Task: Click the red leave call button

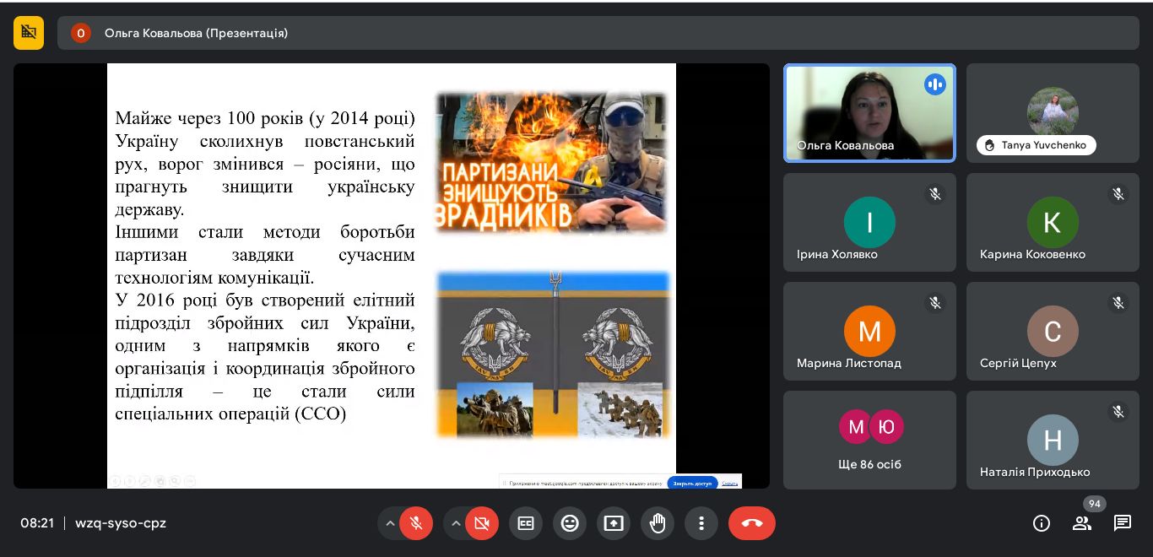Action: (751, 523)
